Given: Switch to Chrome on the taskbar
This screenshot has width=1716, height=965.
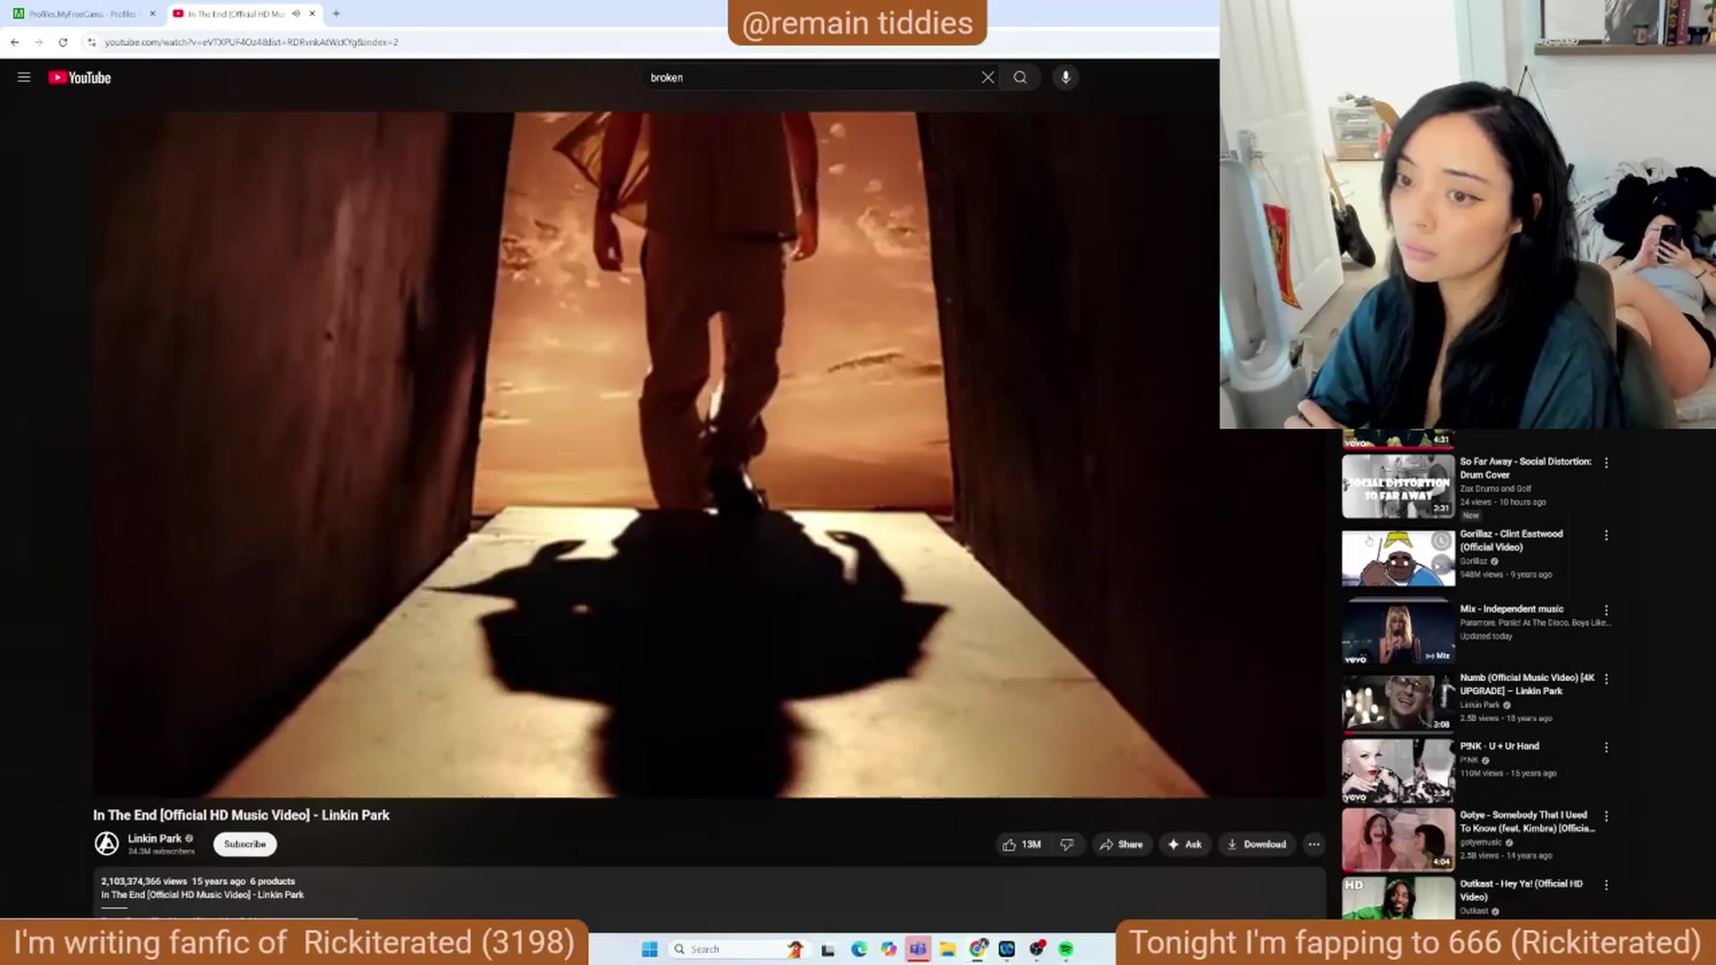Looking at the screenshot, I should 978,949.
